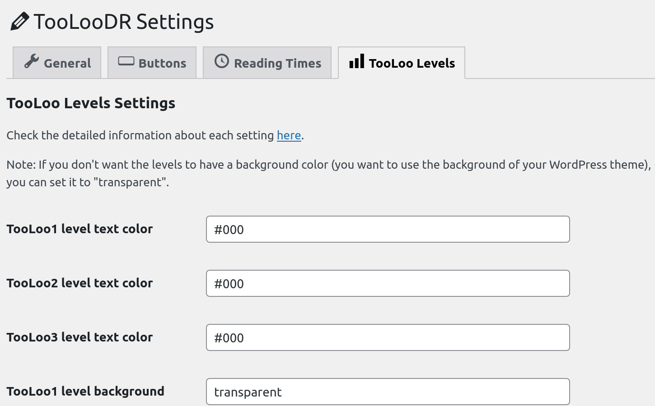Click the pencil icon beside TooLooDR Settings
Image resolution: width=655 pixels, height=406 pixels.
(x=19, y=22)
